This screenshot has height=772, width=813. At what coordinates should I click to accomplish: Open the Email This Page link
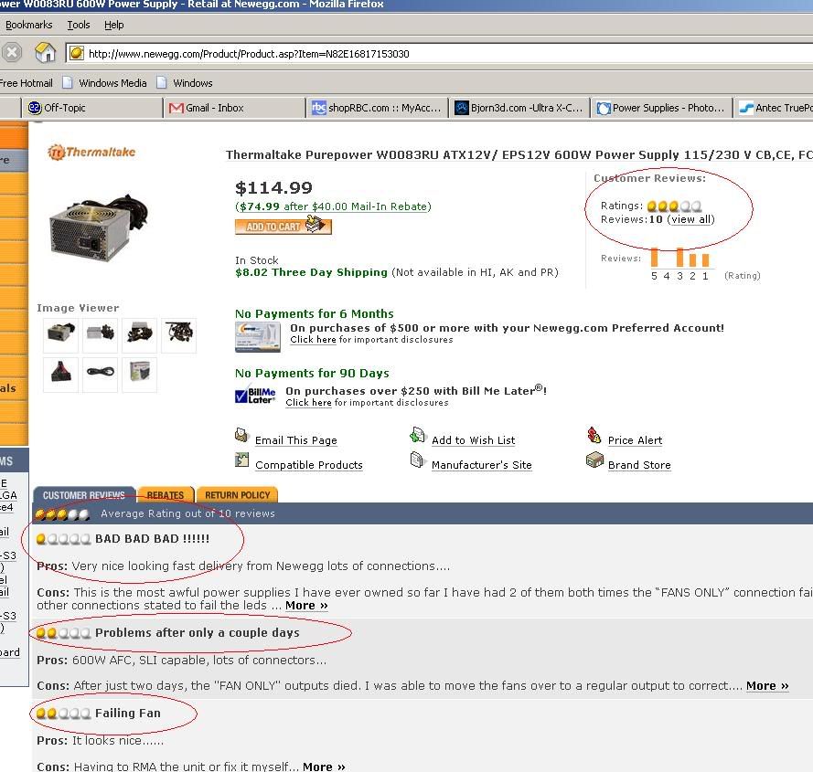[296, 440]
